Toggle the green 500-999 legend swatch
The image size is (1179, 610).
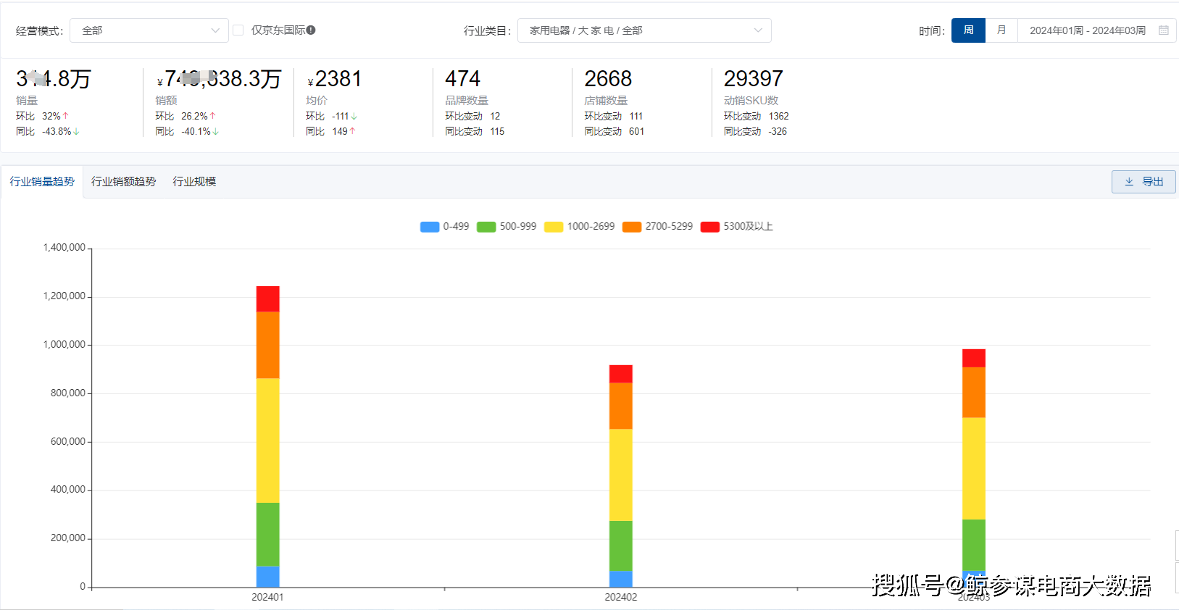pyautogui.click(x=486, y=227)
